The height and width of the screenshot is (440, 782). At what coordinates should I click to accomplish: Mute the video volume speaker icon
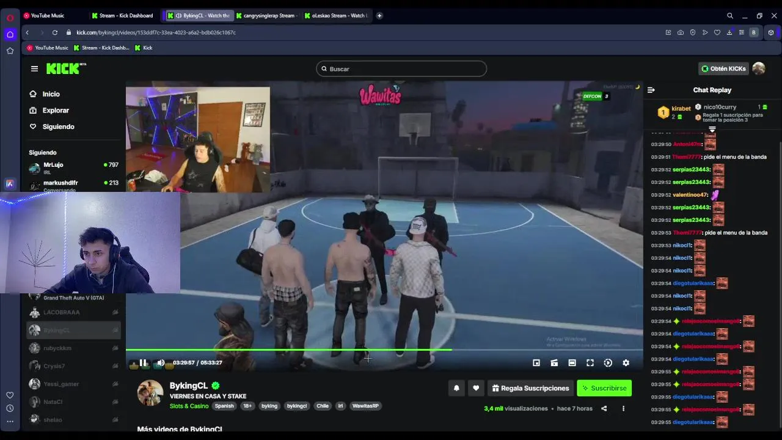tap(161, 363)
